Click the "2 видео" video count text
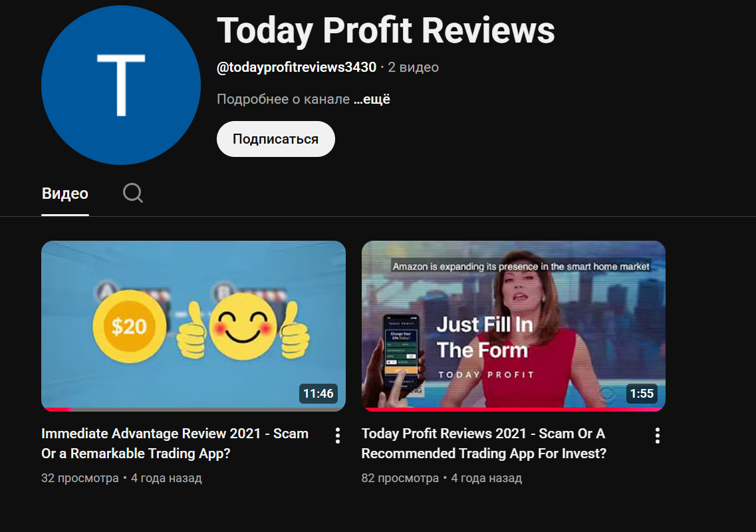Image resolution: width=756 pixels, height=532 pixels. (414, 67)
